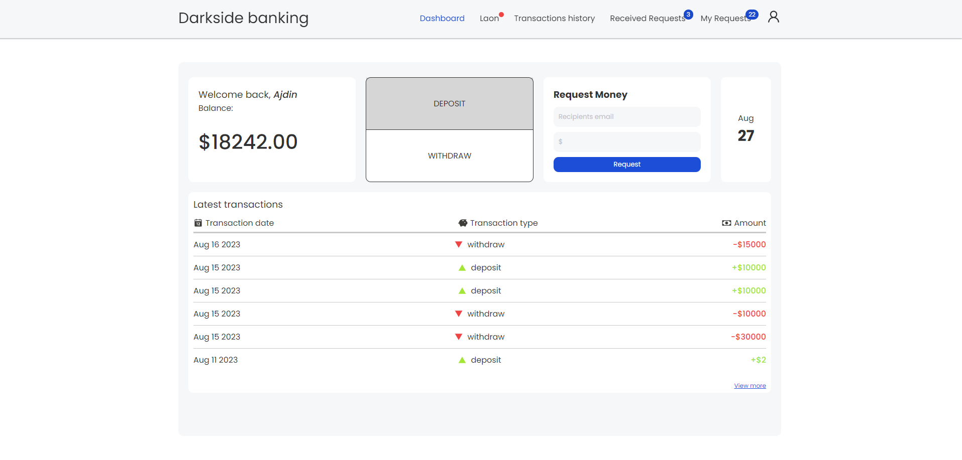Open the View more link
Screen dimensions: 962x460
pos(750,385)
